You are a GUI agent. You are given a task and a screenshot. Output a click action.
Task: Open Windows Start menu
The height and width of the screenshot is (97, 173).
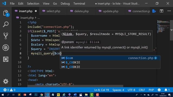coord(2,95)
